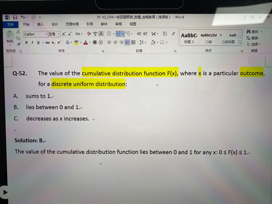Open the Change Case Aa dropdown

pyautogui.click(x=79, y=34)
